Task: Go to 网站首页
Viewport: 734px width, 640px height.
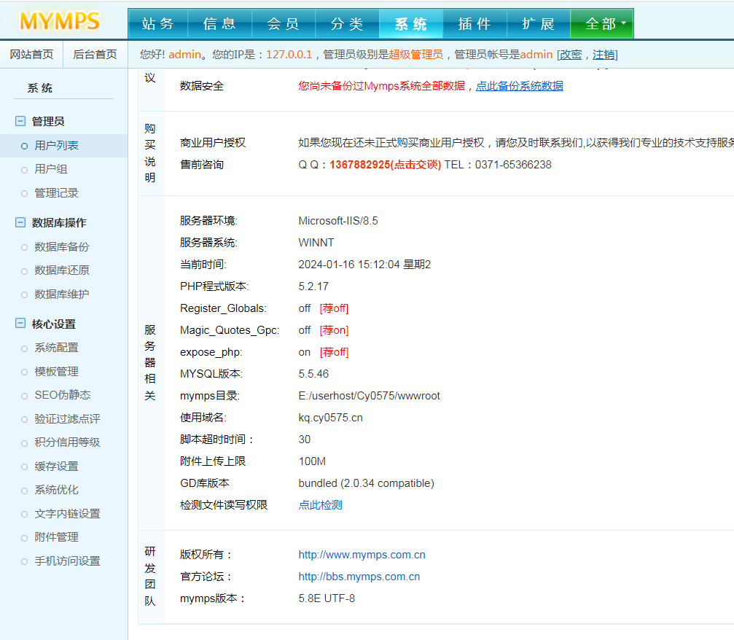Action: pyautogui.click(x=31, y=55)
